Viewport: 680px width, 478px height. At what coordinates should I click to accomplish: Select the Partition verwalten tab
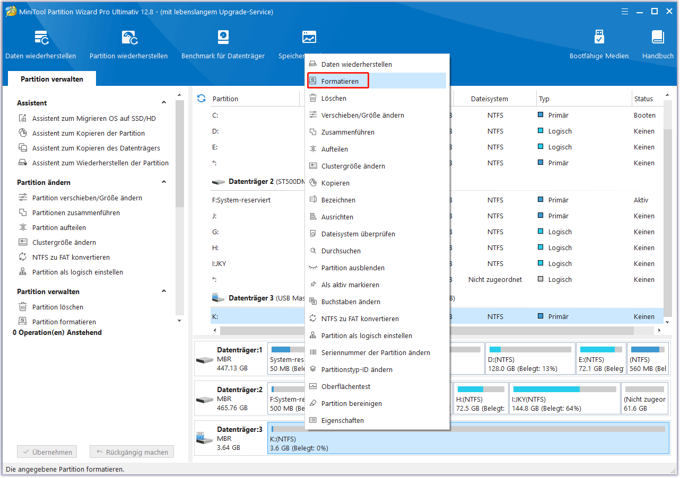[x=52, y=79]
